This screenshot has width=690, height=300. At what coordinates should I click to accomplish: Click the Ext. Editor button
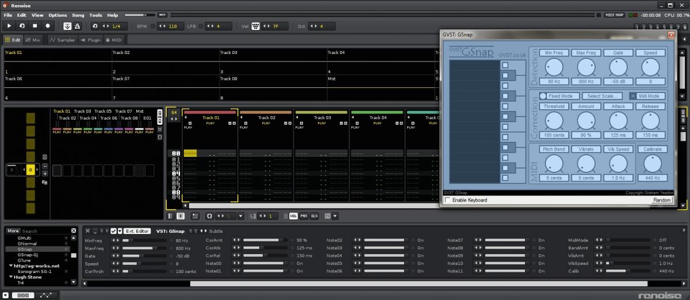137,231
